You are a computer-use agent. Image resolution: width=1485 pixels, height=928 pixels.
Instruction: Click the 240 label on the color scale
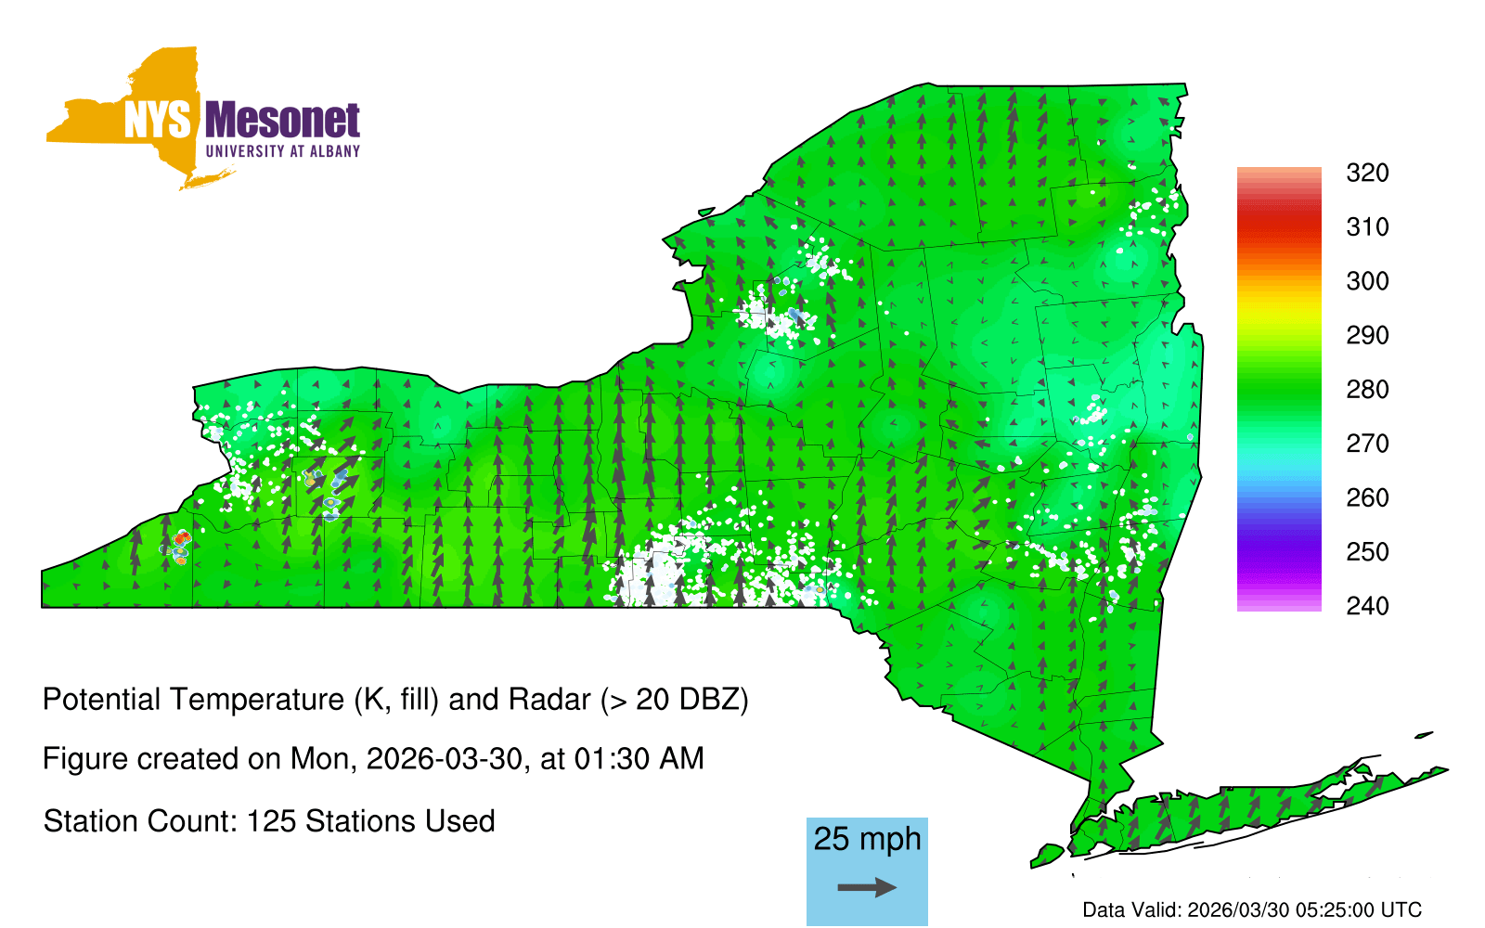click(x=1367, y=606)
